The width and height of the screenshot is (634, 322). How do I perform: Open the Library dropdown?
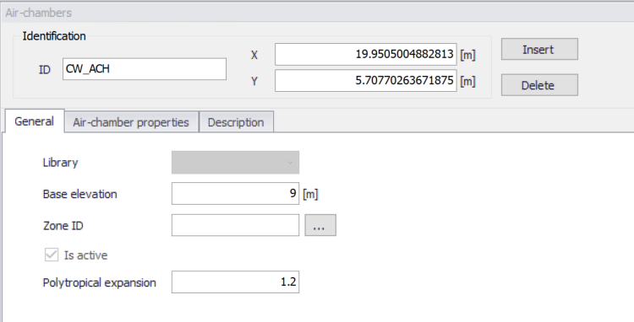tap(235, 163)
